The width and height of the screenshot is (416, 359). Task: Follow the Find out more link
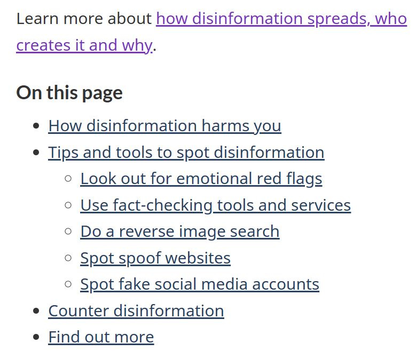(x=101, y=337)
